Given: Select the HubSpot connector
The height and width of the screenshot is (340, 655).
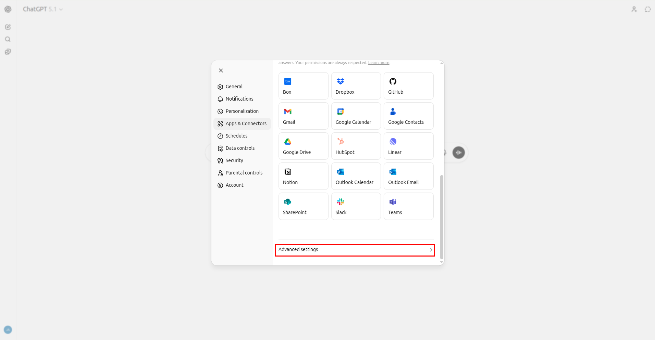Looking at the screenshot, I should 356,146.
